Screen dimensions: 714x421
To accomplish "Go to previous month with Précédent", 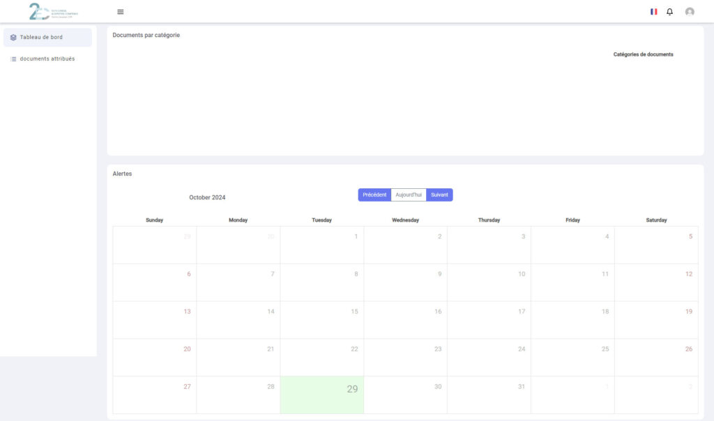I will coord(374,195).
